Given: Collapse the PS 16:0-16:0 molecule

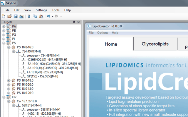Looking at the screenshot, I should click(x=9, y=47).
